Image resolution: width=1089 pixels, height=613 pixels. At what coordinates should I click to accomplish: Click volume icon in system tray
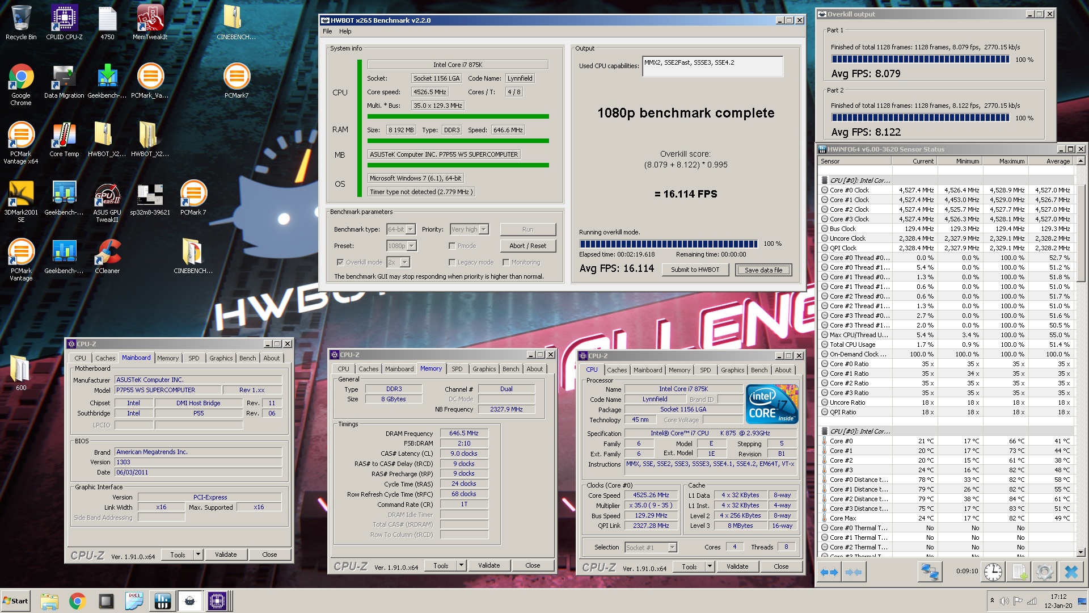pyautogui.click(x=1004, y=601)
